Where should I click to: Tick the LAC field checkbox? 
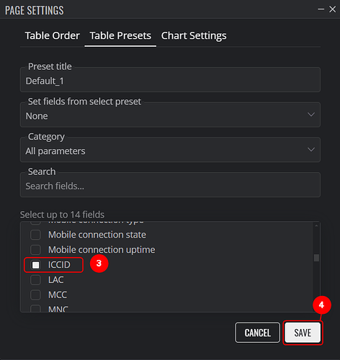point(35,280)
